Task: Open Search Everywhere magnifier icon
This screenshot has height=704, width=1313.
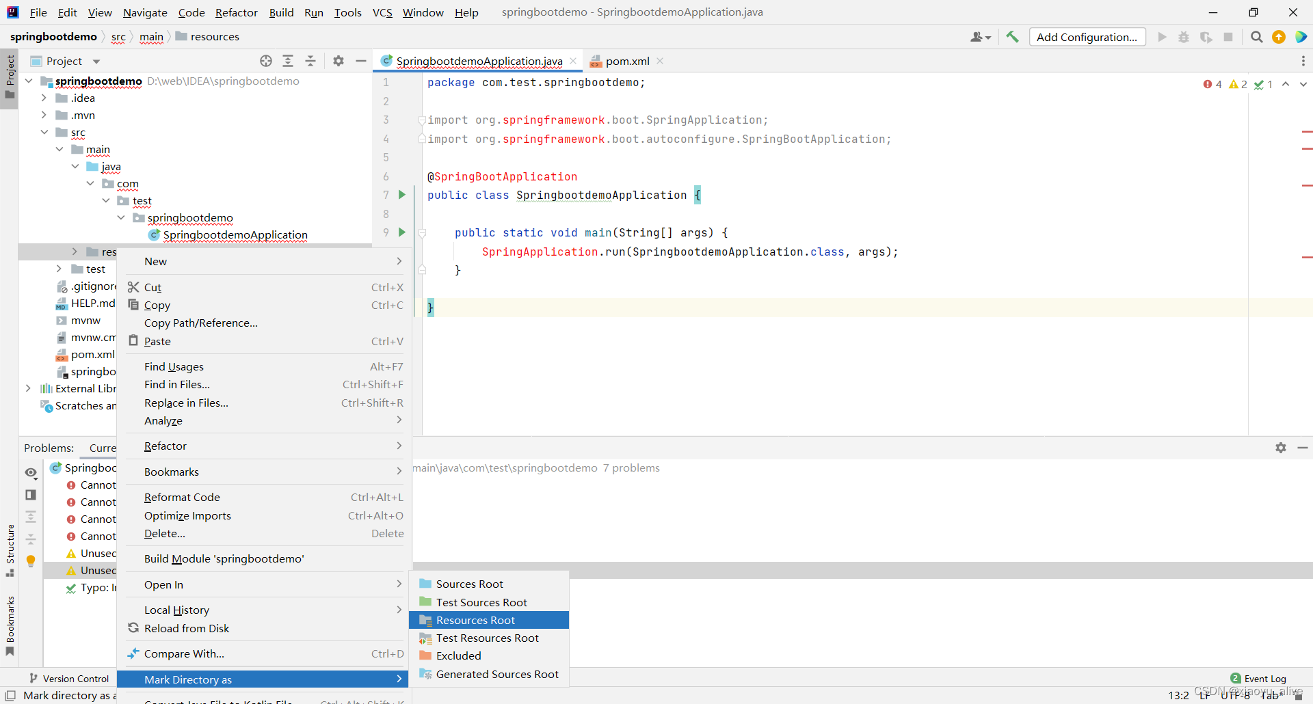Action: click(x=1256, y=37)
